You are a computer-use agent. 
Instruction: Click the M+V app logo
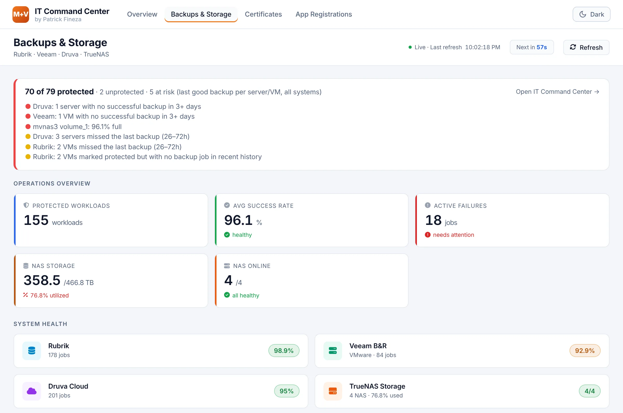click(x=21, y=14)
